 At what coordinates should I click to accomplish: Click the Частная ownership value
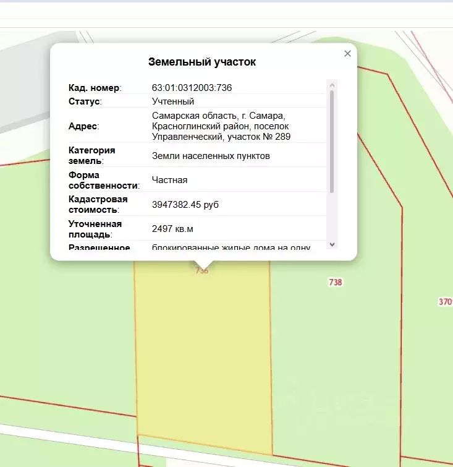point(169,180)
